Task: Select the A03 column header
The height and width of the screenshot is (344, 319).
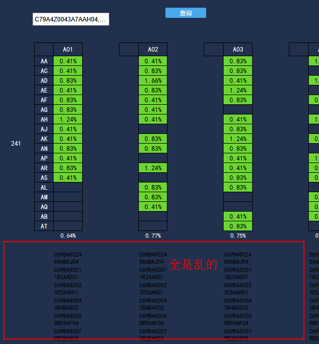Action: coord(238,50)
